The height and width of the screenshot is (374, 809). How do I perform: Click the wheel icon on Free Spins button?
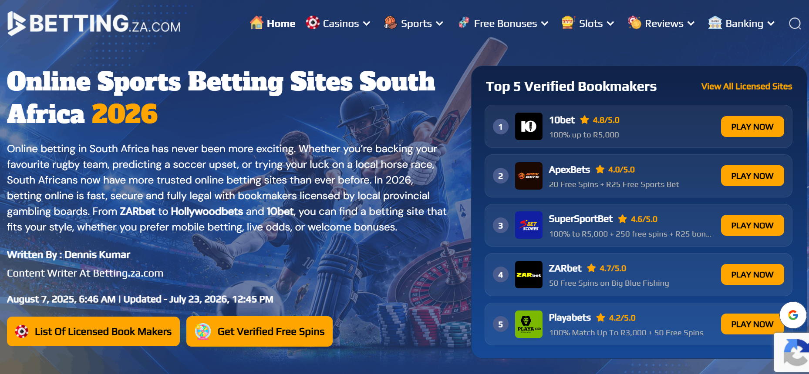(x=203, y=331)
